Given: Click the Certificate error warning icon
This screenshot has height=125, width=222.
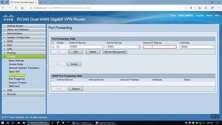Looking at the screenshot, I should 31,8.
